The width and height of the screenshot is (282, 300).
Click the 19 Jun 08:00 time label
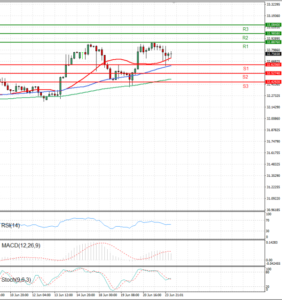pos(130,295)
